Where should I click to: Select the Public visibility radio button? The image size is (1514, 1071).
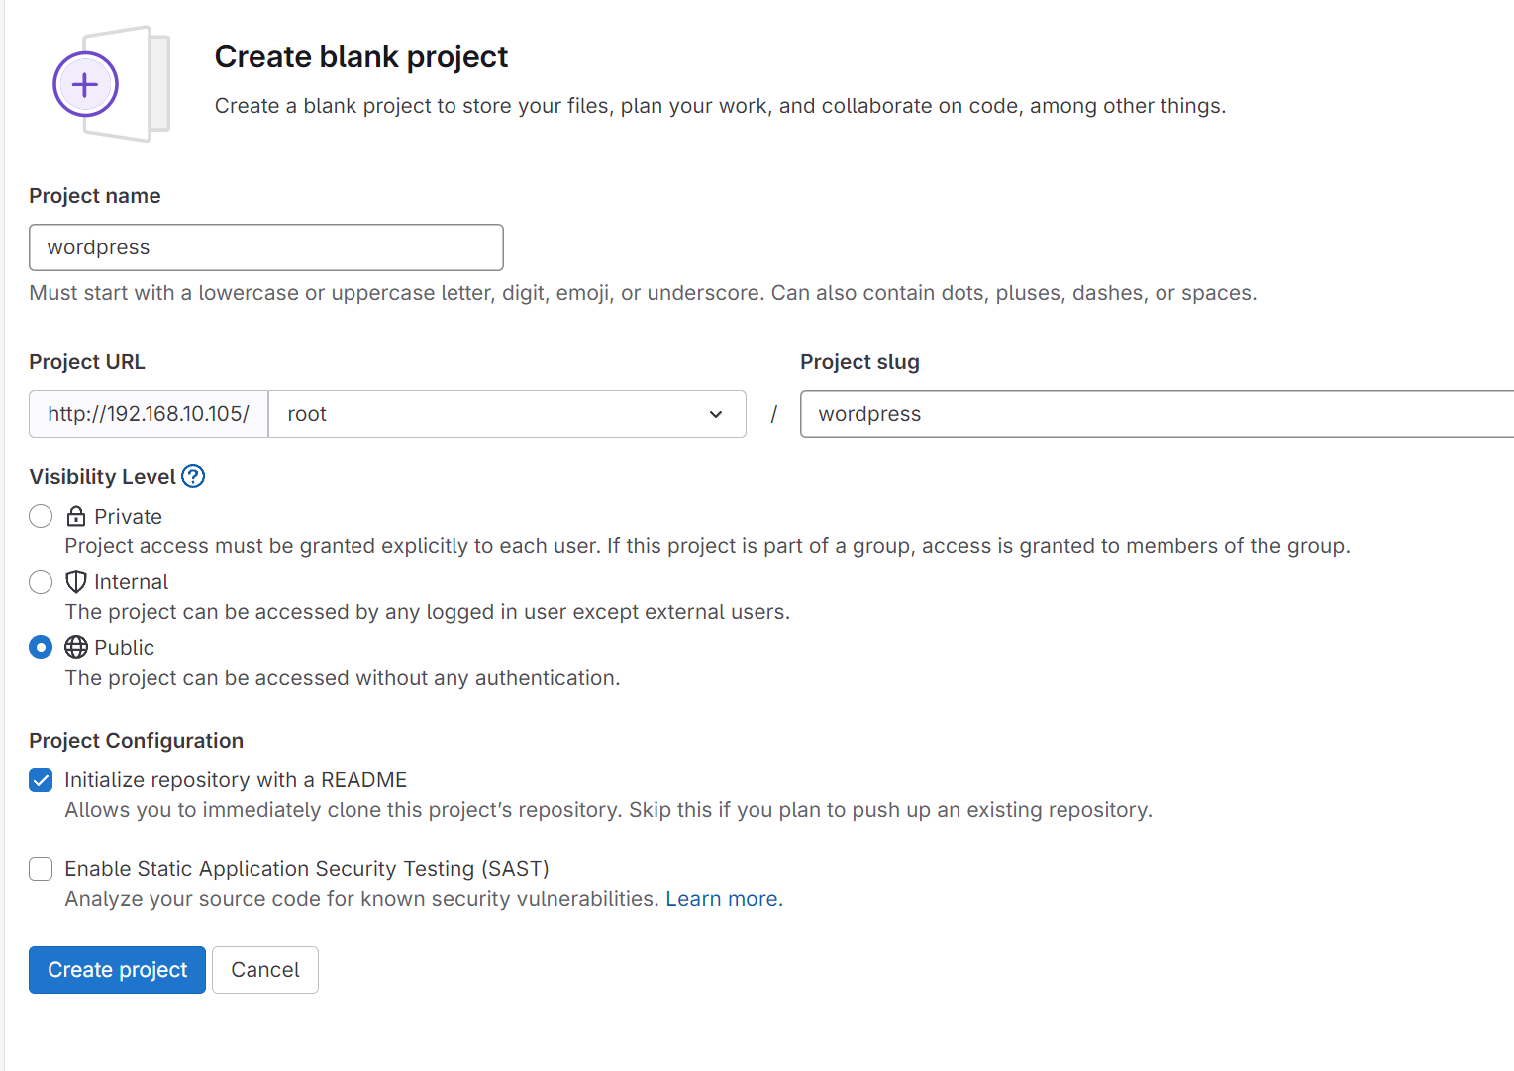[x=41, y=647]
